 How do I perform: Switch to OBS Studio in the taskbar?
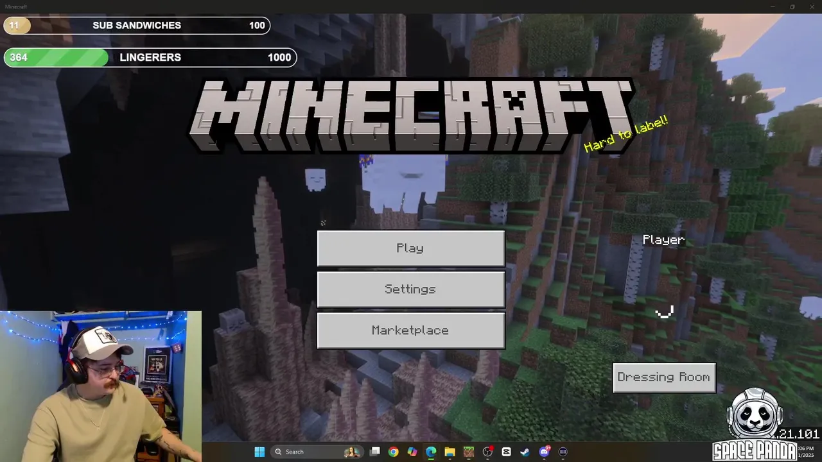pyautogui.click(x=487, y=452)
